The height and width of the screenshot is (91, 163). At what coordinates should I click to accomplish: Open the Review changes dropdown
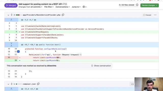click(x=150, y=5)
